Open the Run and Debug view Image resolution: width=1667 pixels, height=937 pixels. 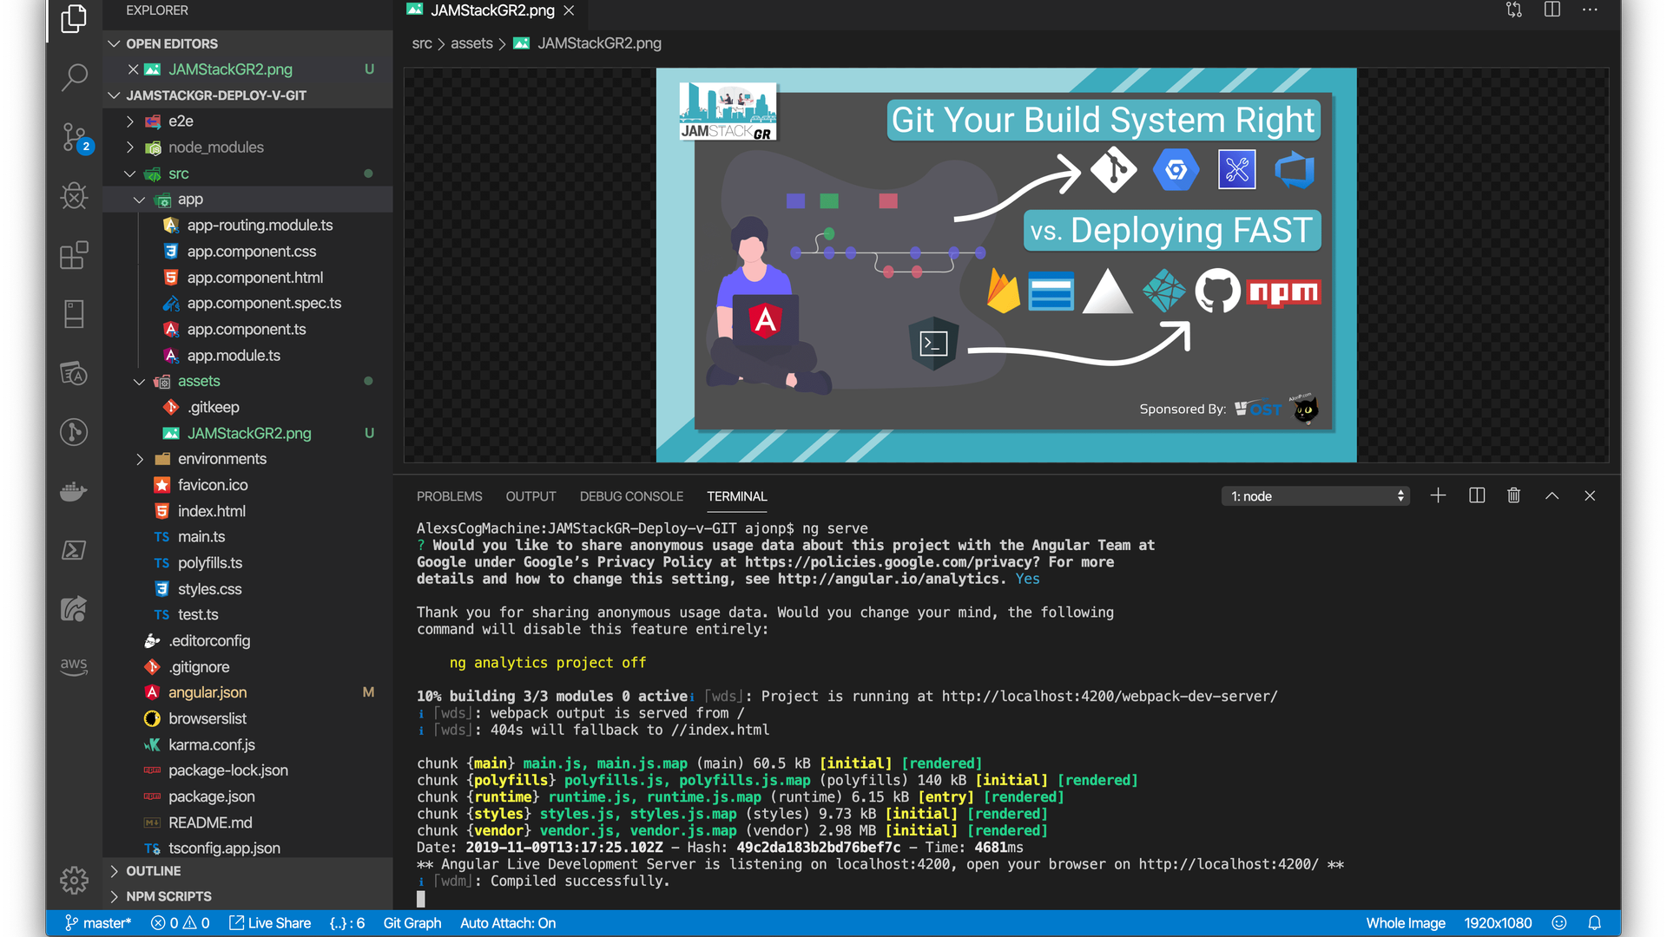coord(75,196)
